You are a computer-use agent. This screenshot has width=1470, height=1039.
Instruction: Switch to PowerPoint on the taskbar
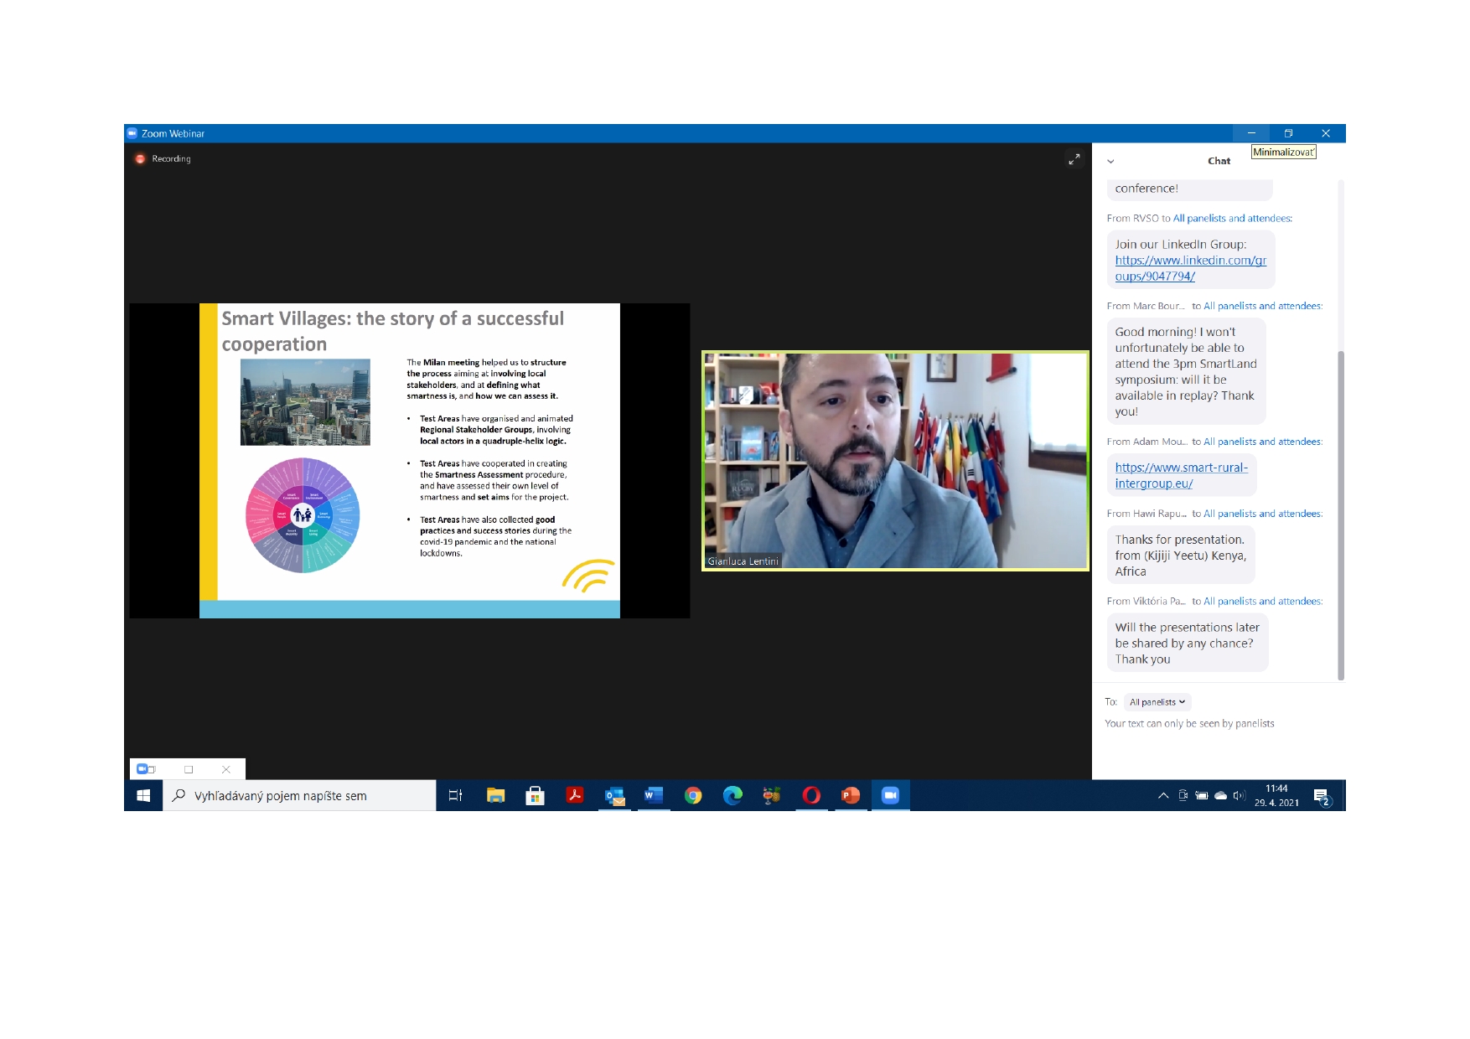tap(851, 795)
